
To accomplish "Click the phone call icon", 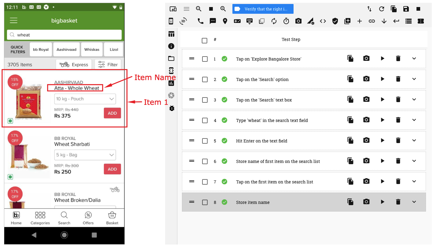I will point(201,21).
